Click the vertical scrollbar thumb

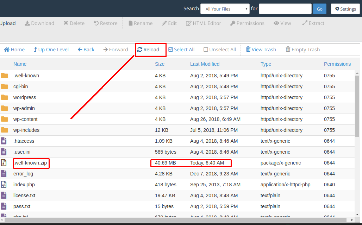[357, 106]
